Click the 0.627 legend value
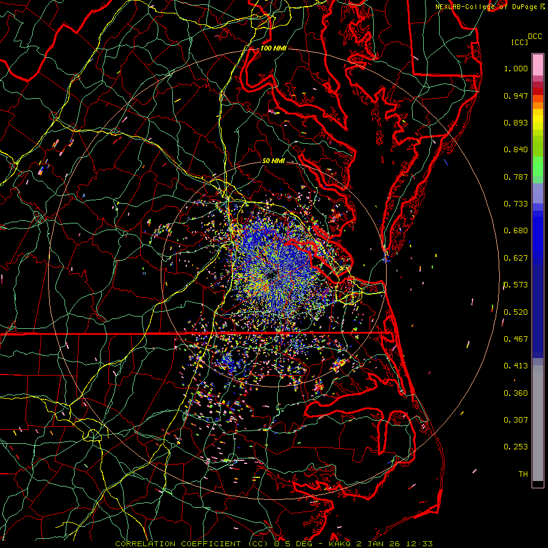The image size is (548, 548). (x=516, y=258)
